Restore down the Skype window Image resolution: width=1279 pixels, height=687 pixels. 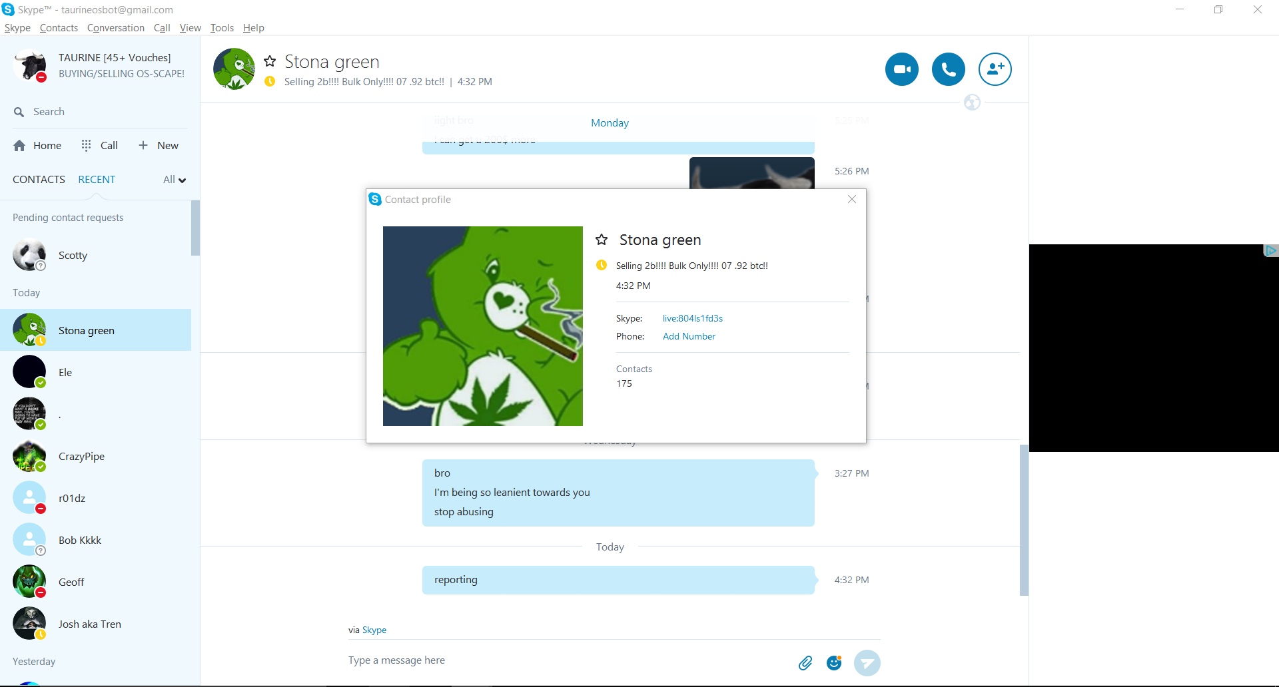1218,9
